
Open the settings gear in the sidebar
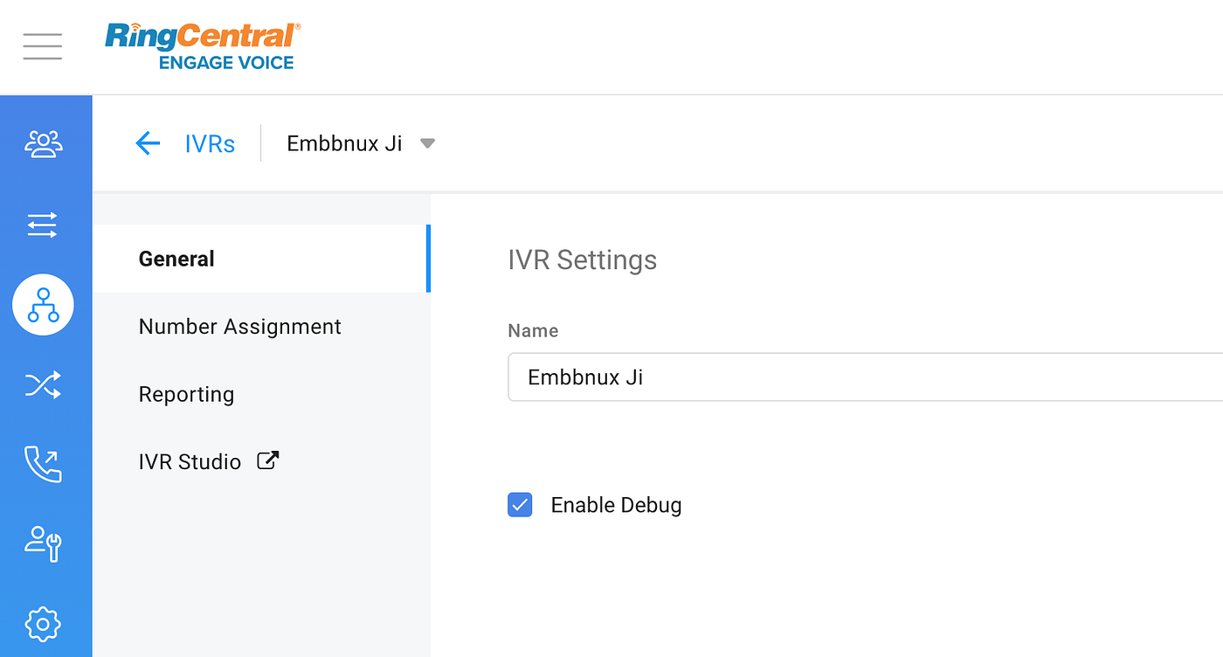point(44,624)
